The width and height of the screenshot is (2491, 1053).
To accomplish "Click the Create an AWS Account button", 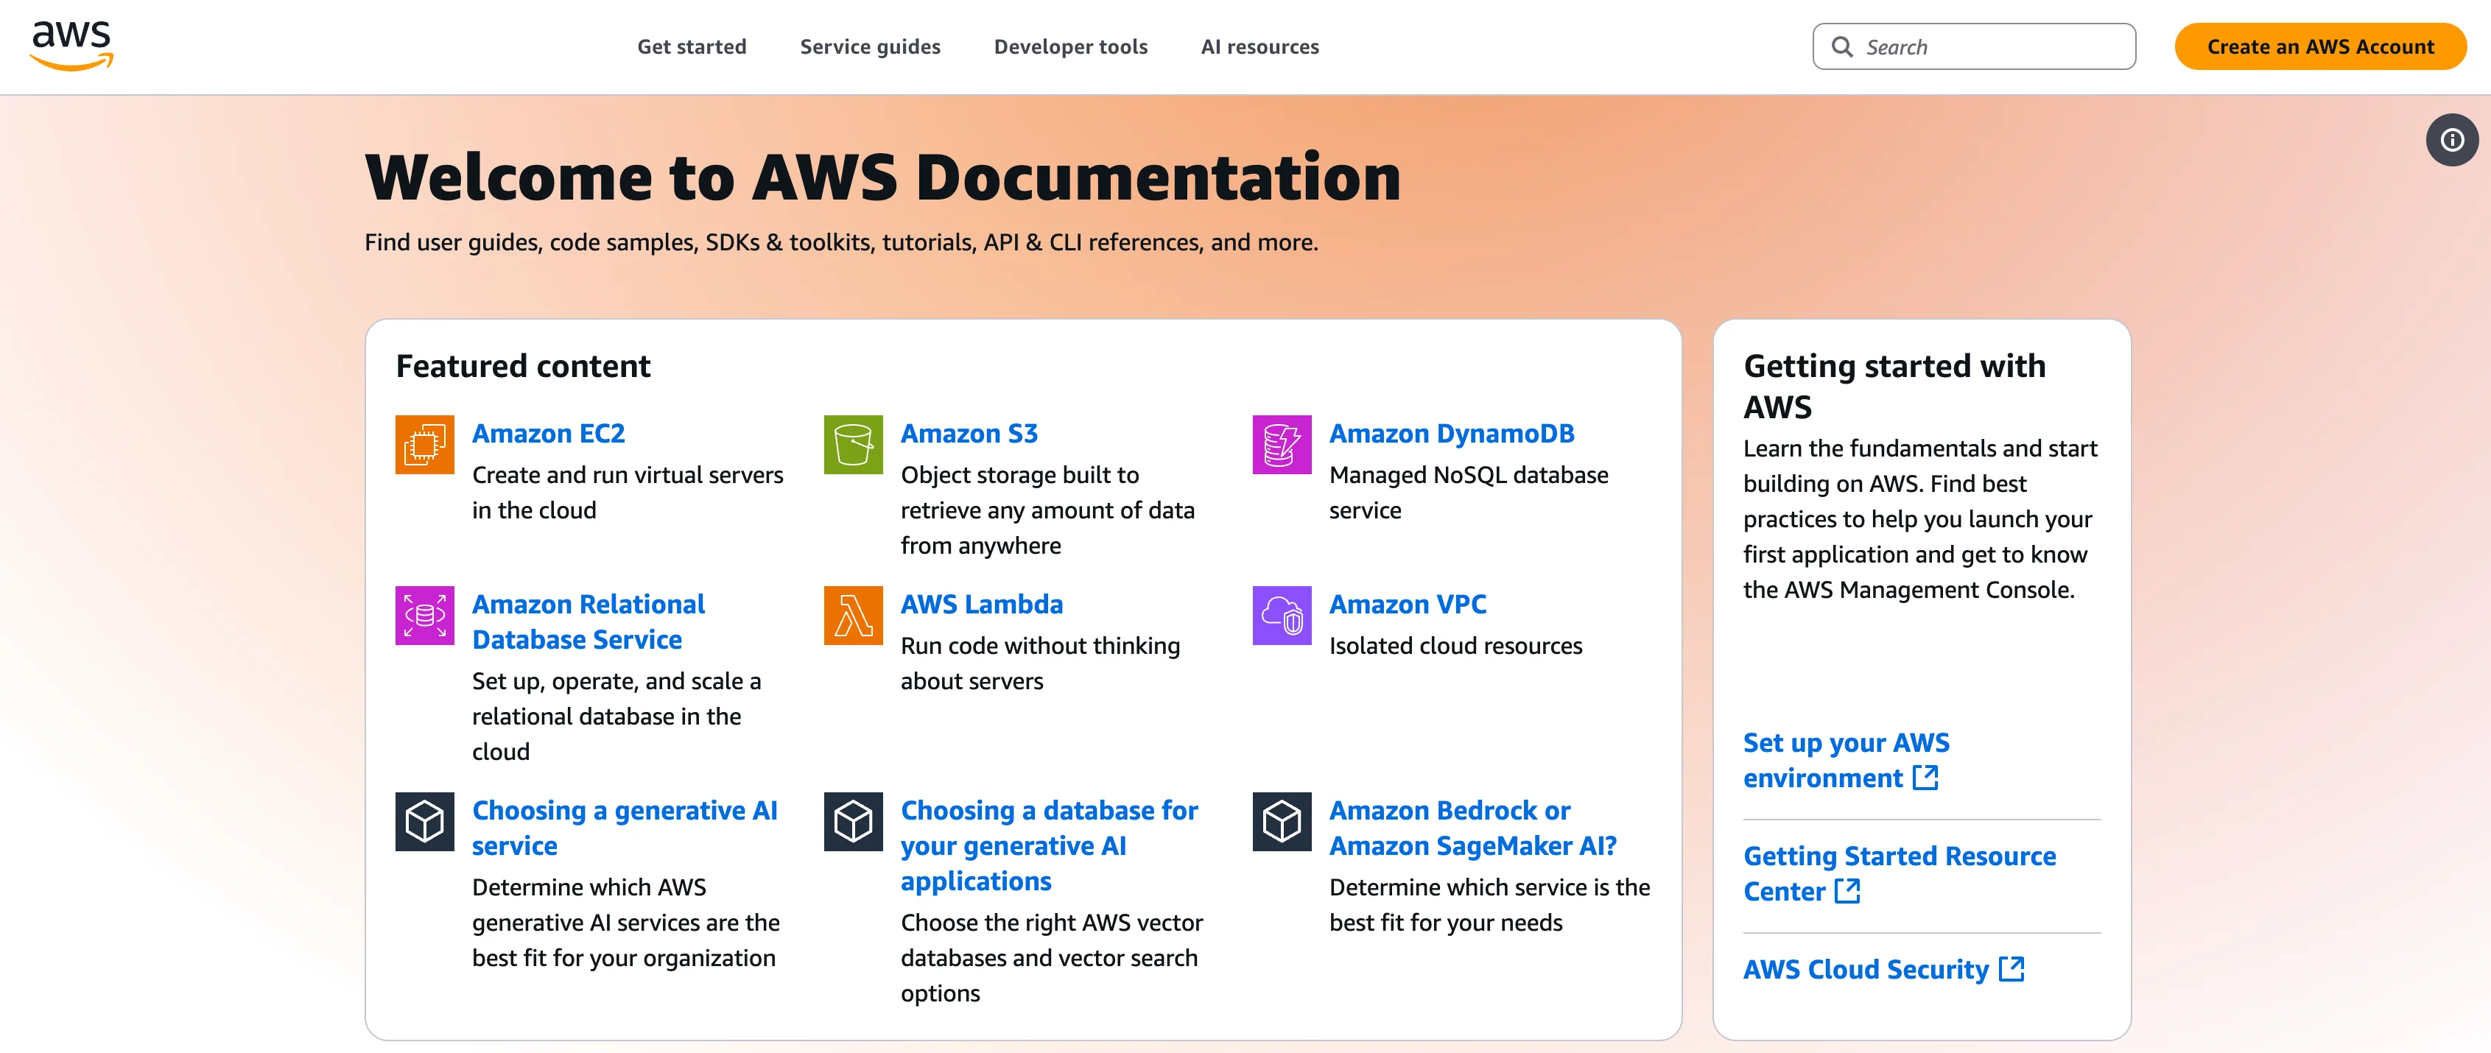I will tap(2320, 46).
